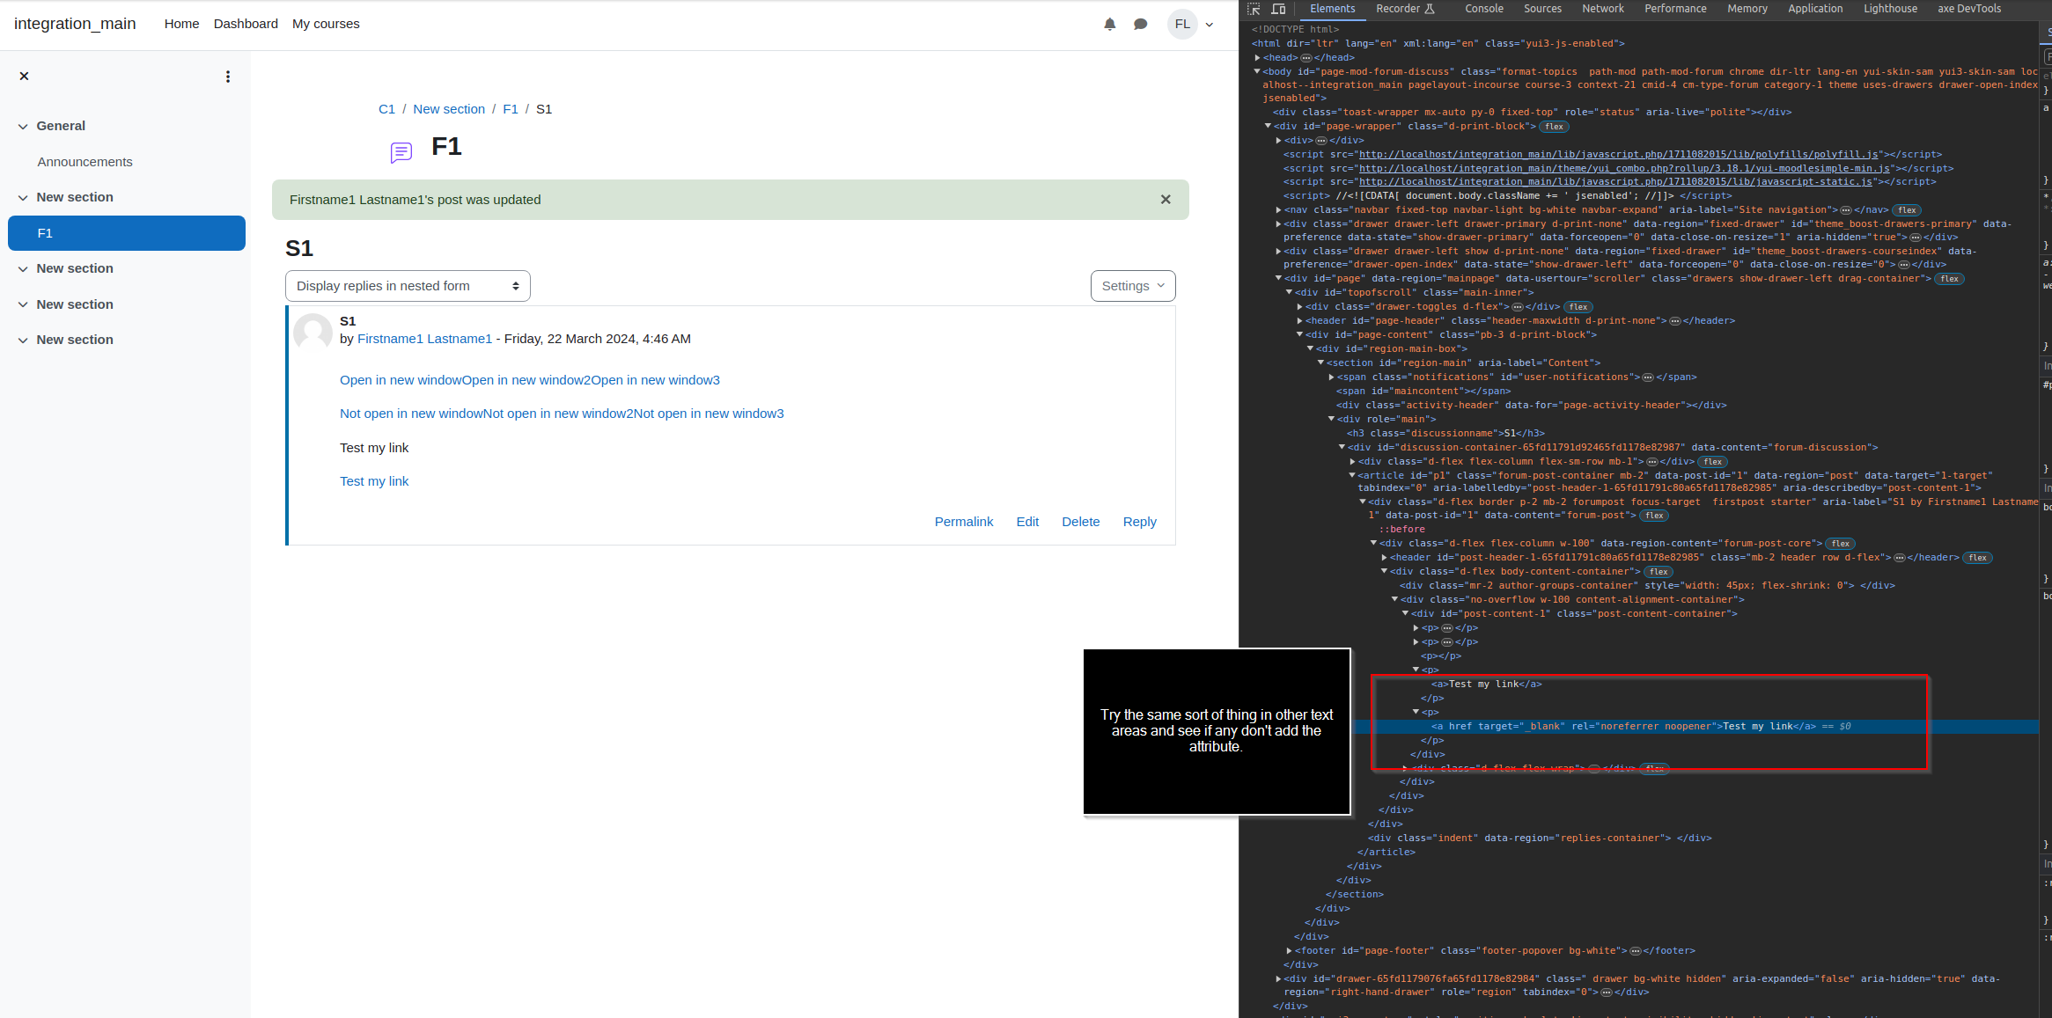Collapse the General section
This screenshot has width=2052, height=1018.
pyautogui.click(x=23, y=127)
